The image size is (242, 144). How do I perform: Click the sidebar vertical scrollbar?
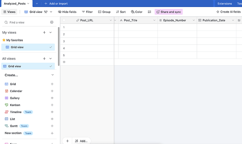click(x=59, y=46)
